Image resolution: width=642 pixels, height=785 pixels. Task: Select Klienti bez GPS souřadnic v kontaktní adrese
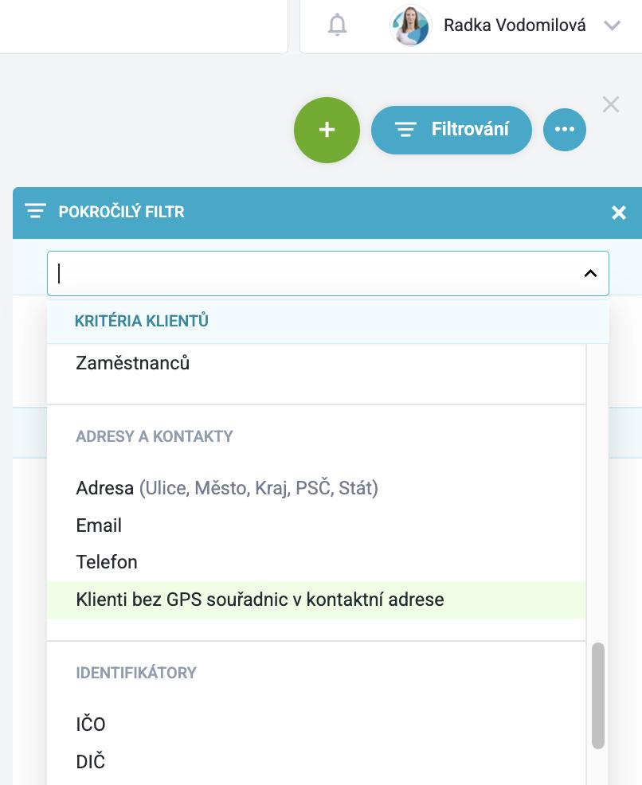pos(316,599)
